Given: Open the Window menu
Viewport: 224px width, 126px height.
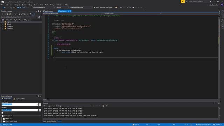Looking at the screenshot, I should [x=60, y=5].
